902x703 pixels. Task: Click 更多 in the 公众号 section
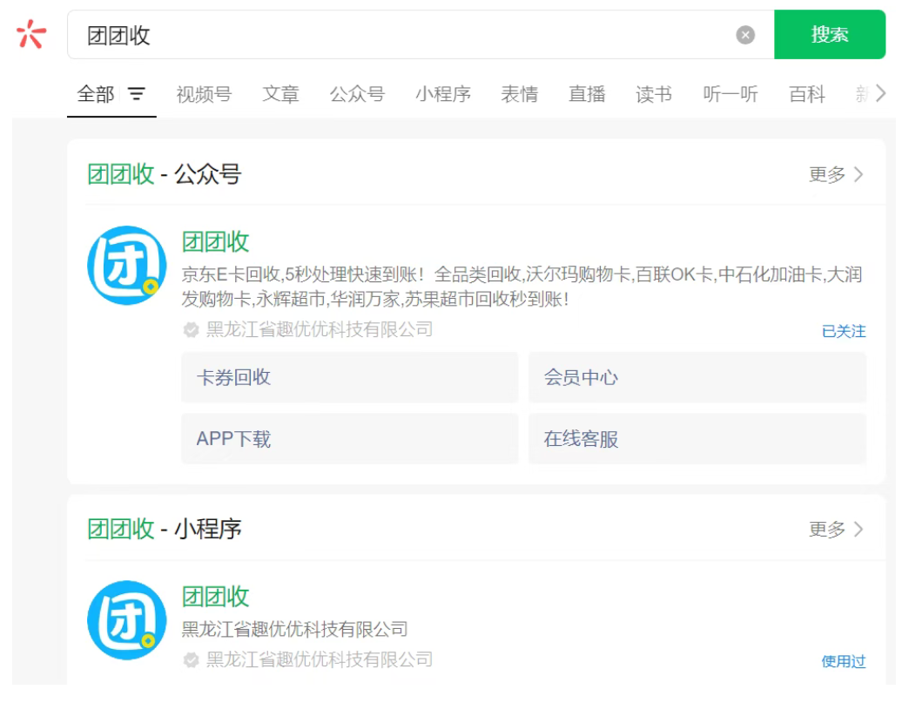coord(836,174)
